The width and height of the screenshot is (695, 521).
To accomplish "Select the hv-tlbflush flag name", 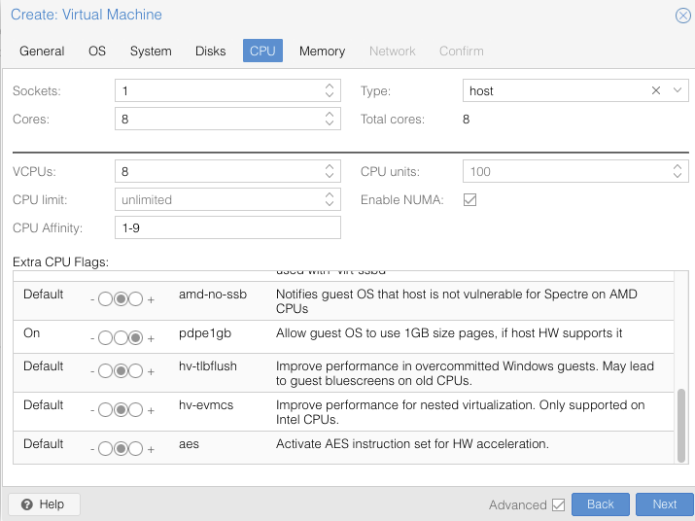I will [x=208, y=366].
